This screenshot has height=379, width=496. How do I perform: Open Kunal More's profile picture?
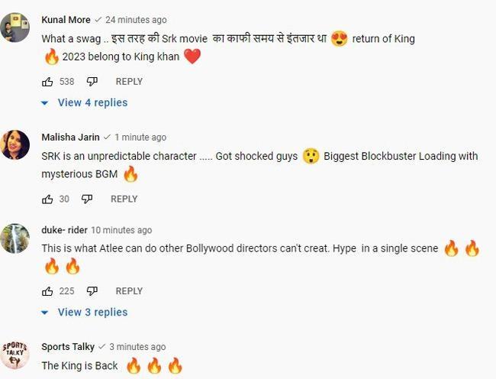tap(15, 28)
